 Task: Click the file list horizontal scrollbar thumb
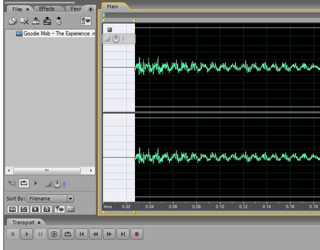tap(47, 170)
